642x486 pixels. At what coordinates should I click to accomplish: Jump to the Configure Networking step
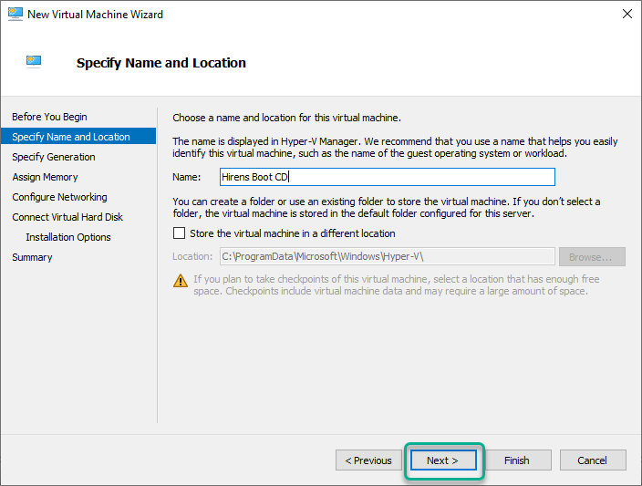pyautogui.click(x=60, y=197)
